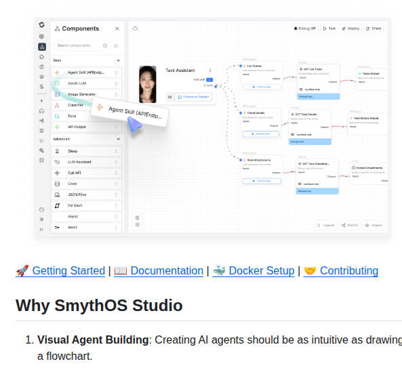The width and height of the screenshot is (402, 370).
Task: Go to the home icon in the sidebar
Action: pyautogui.click(x=41, y=110)
